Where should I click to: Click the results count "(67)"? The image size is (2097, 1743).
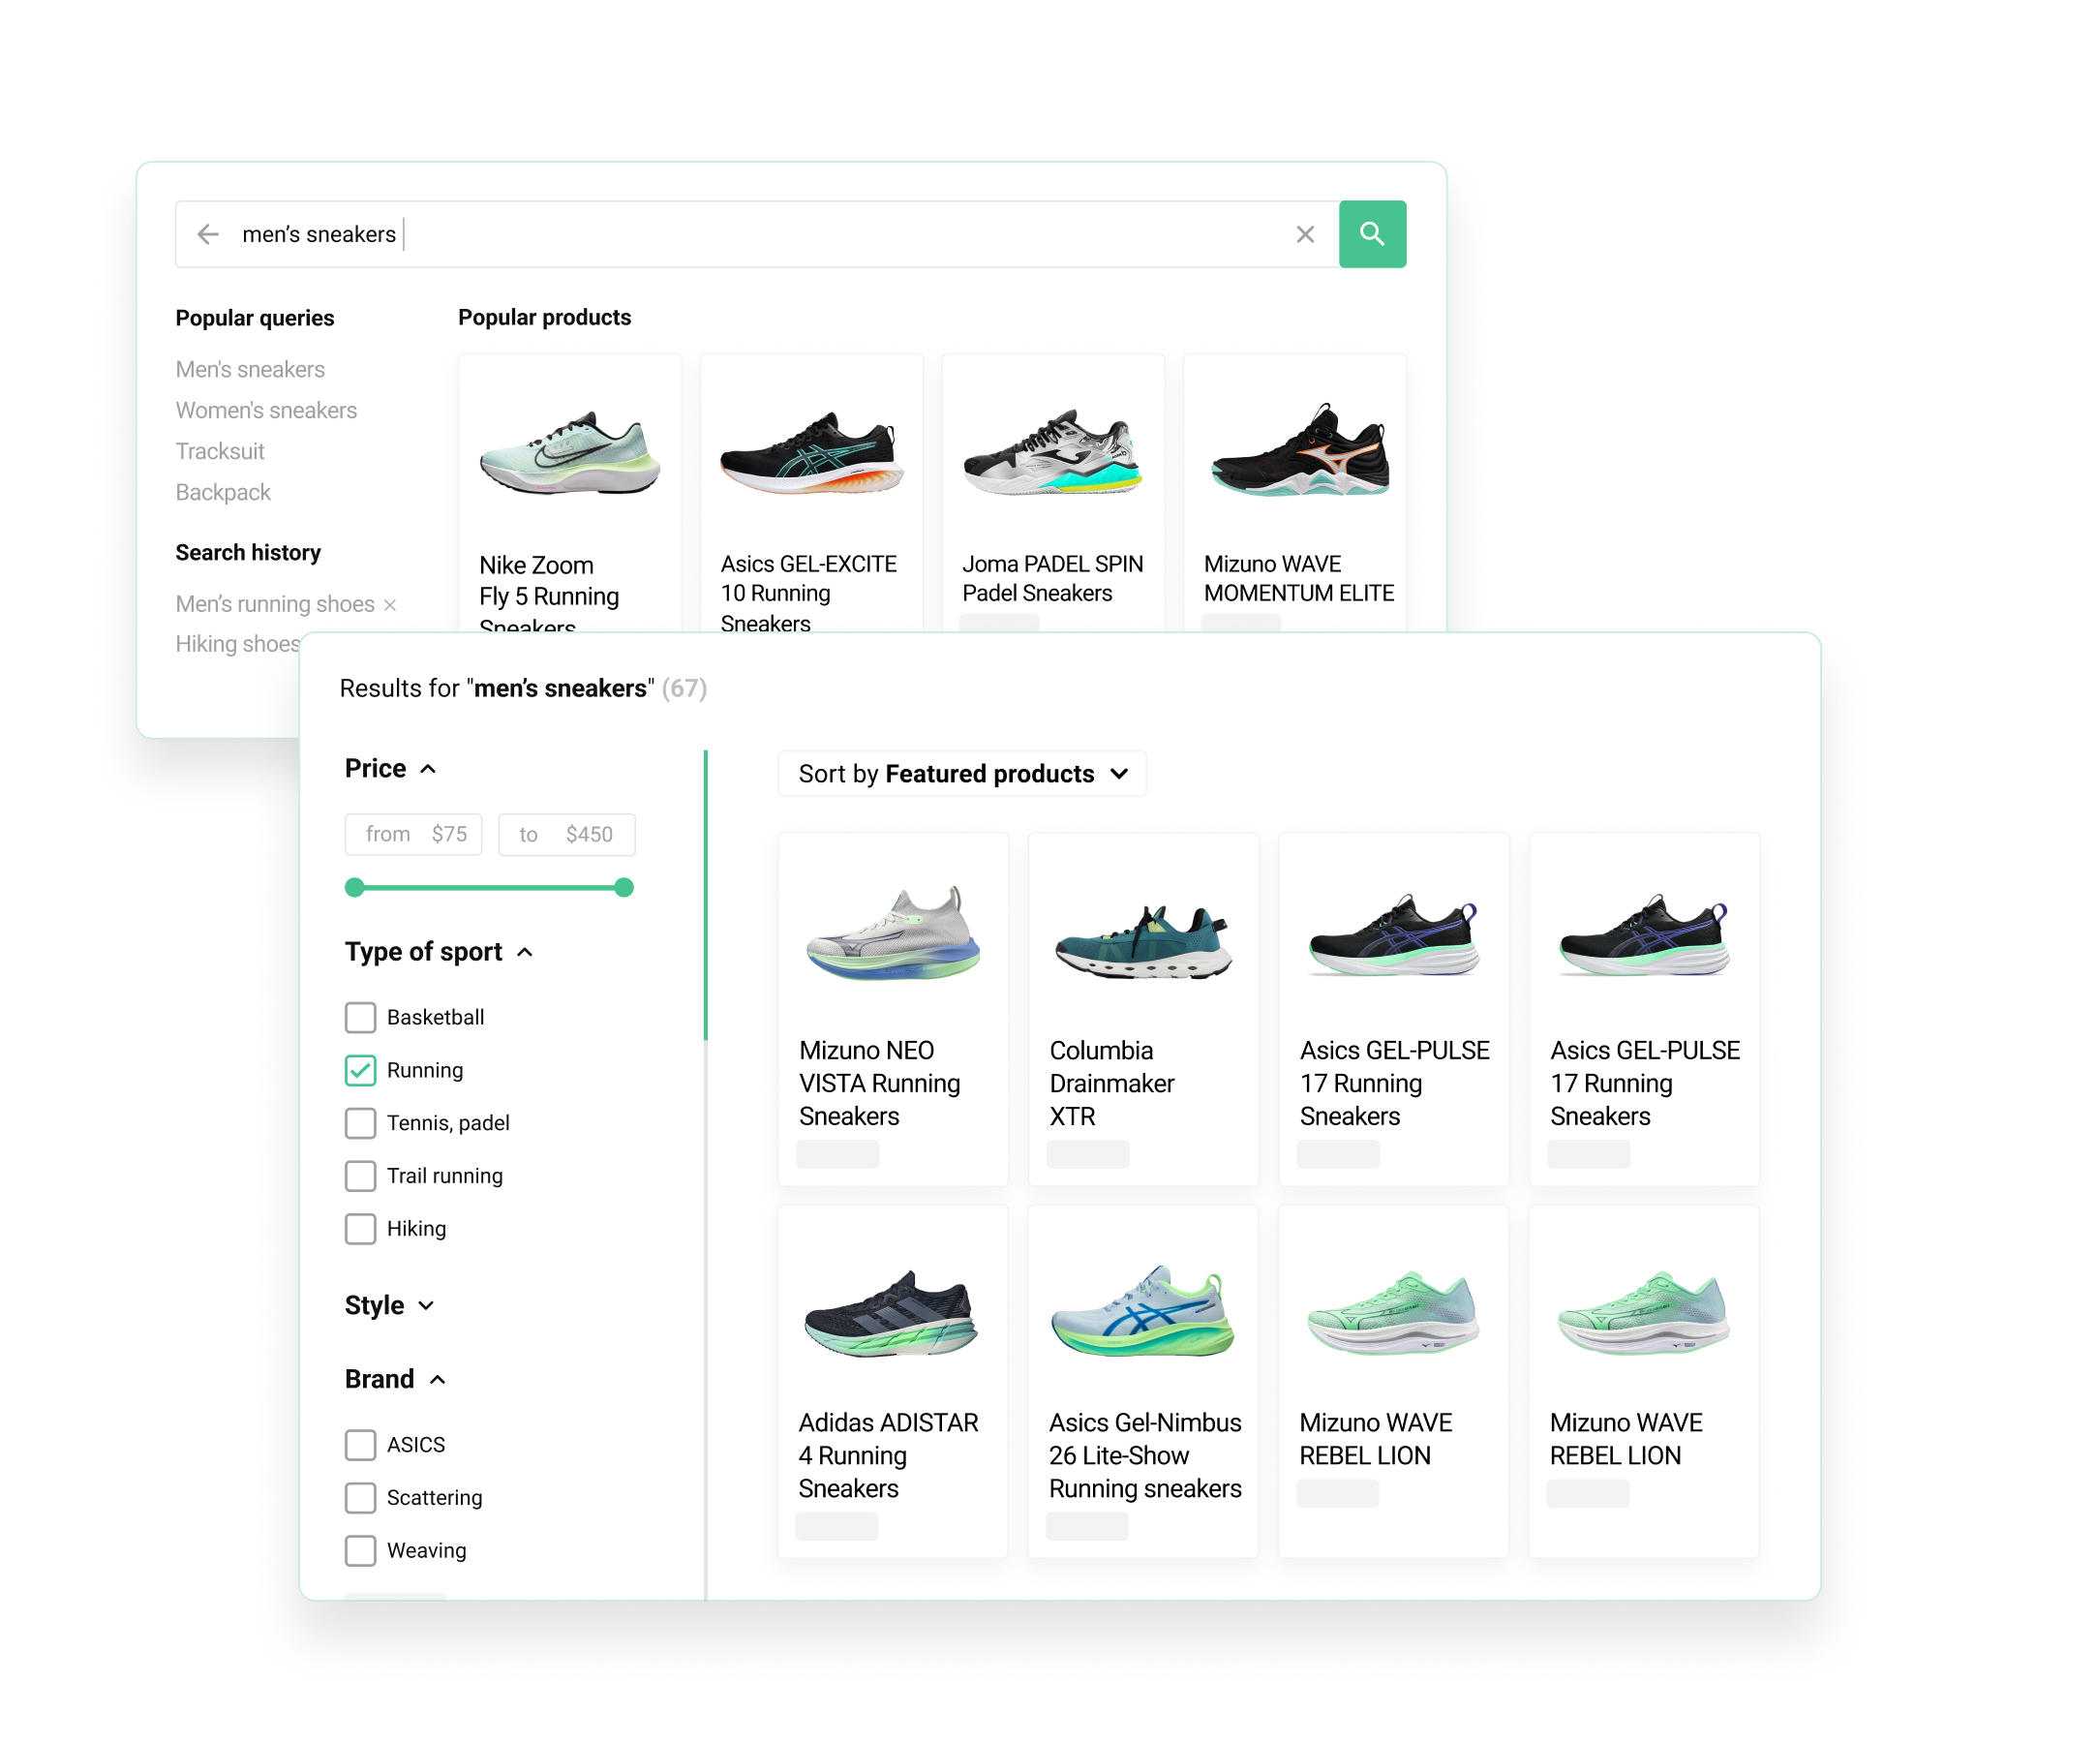tap(685, 689)
